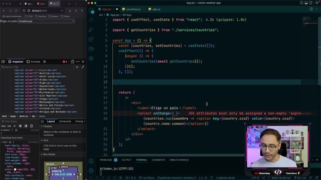Click the Ireland option node in Inspector markup

(38, 108)
